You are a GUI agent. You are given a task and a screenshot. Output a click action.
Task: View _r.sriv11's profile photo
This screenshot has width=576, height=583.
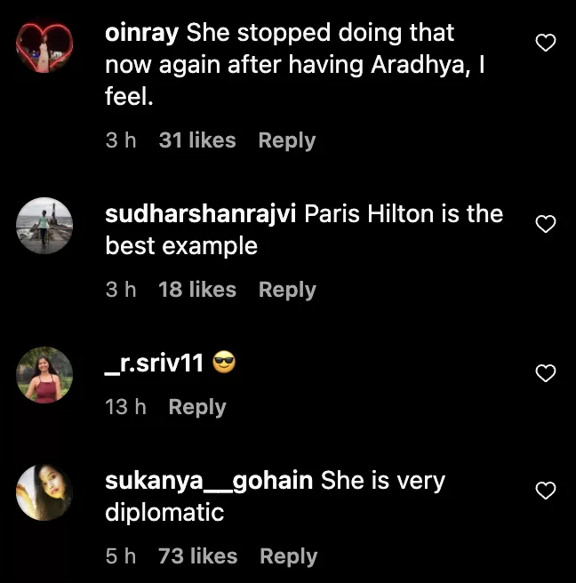[x=44, y=374]
